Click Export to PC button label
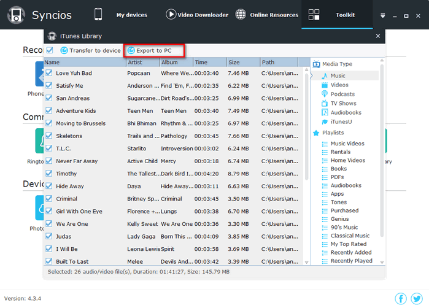 click(x=154, y=50)
